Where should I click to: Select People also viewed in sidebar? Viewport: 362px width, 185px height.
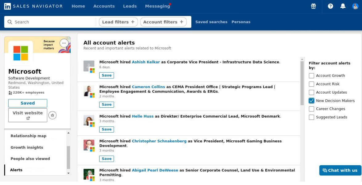30,159
